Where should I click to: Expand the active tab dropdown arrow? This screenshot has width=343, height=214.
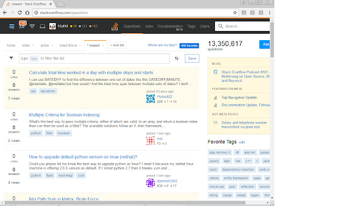tap(53, 45)
